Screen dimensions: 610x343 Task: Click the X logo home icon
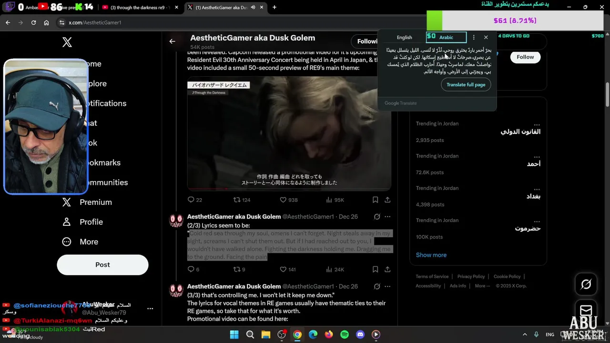67,42
